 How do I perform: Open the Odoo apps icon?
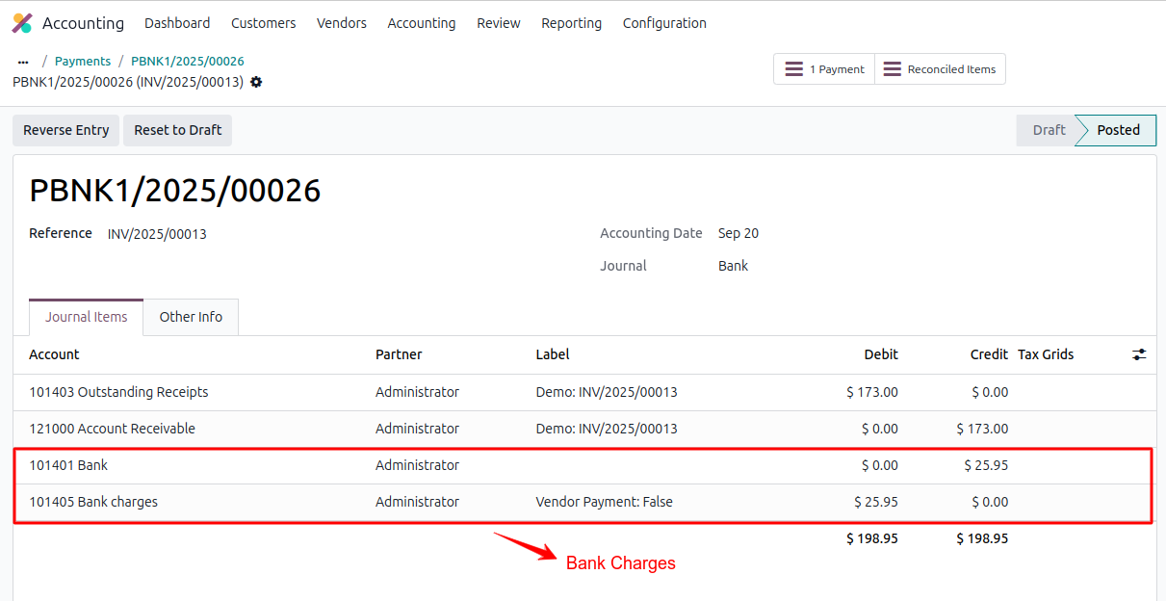[x=21, y=22]
